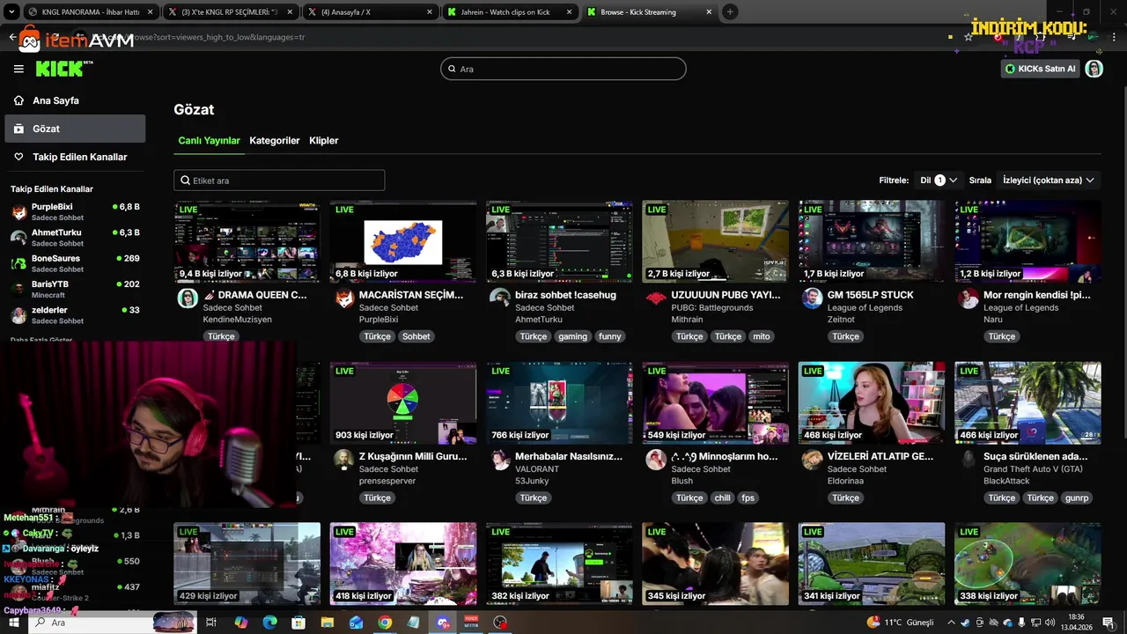Open the 903 kişi izliyor color wheel thumbnail

[403, 402]
